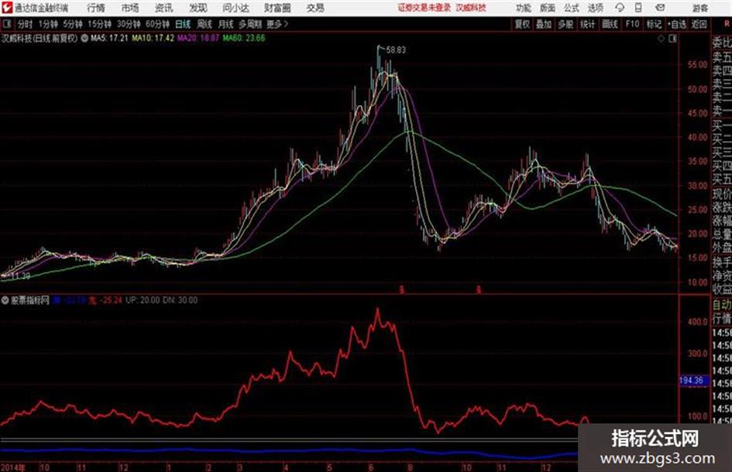Open the 行情 menu
The image size is (732, 472).
pyautogui.click(x=96, y=8)
